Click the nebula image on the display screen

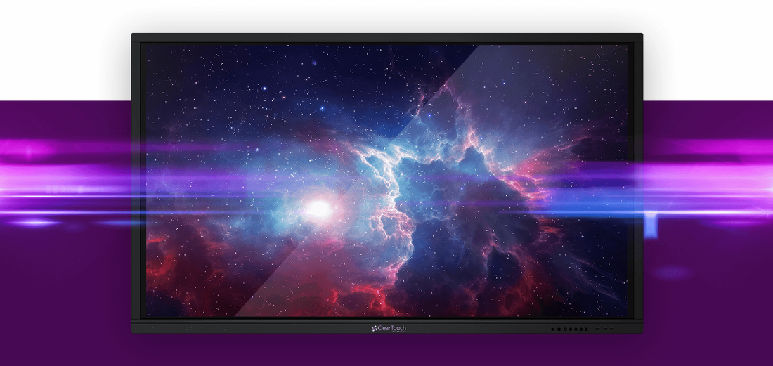pyautogui.click(x=386, y=181)
